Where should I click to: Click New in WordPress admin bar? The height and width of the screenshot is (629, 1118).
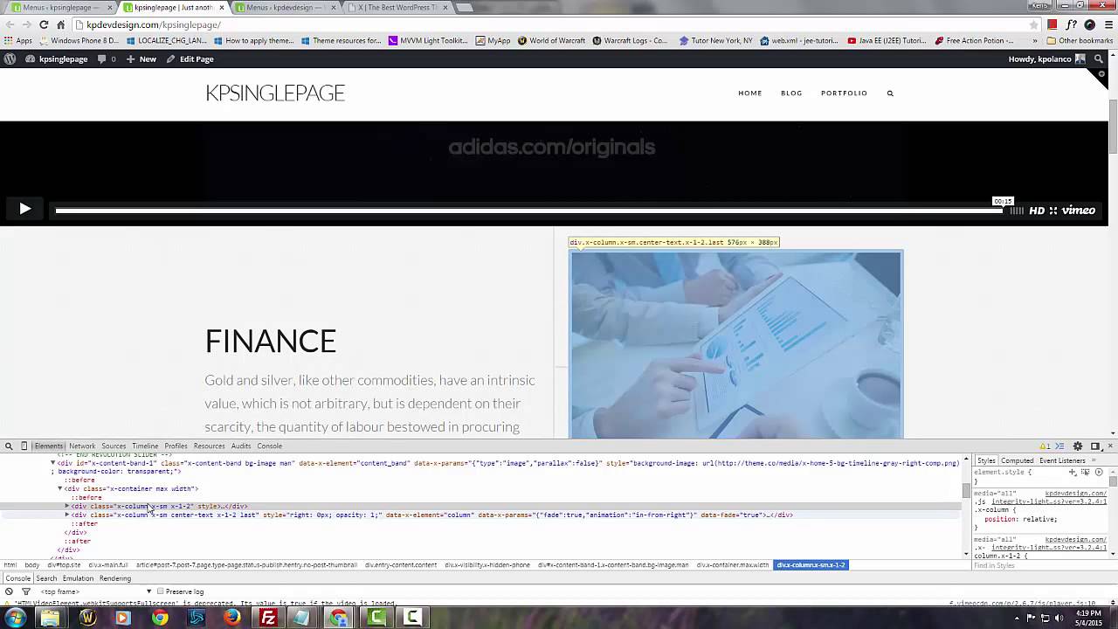(141, 59)
